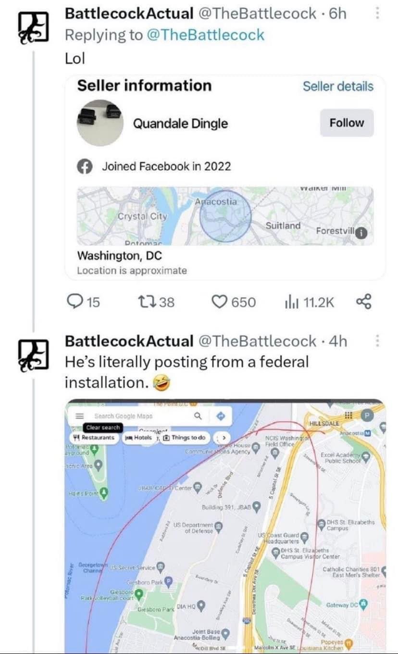Click the blue directions icon in Maps
Image resolution: width=398 pixels, height=654 pixels.
(x=221, y=416)
